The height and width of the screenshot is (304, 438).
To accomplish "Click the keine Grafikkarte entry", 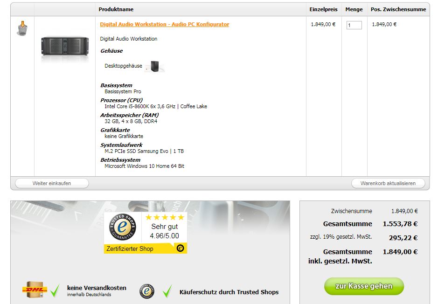I will coord(124,136).
